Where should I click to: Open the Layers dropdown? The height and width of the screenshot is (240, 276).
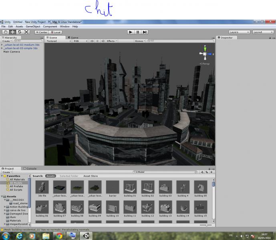pos(240,32)
